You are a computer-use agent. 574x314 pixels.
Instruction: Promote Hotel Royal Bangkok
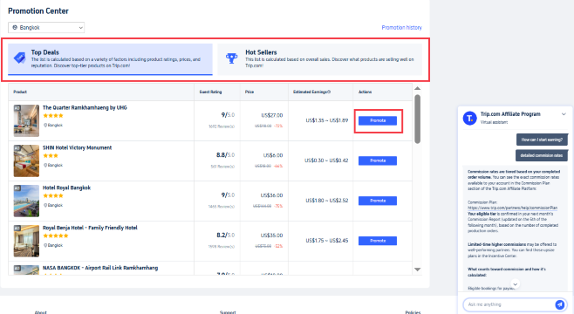point(378,201)
